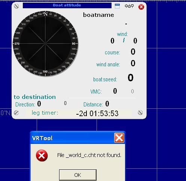Close the VRTool error dialog

[119, 138]
